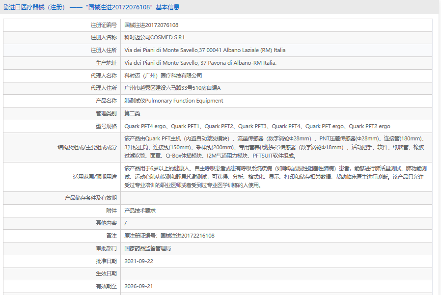
Task: Select expiry date 2026-09-21
Action: 138,286
